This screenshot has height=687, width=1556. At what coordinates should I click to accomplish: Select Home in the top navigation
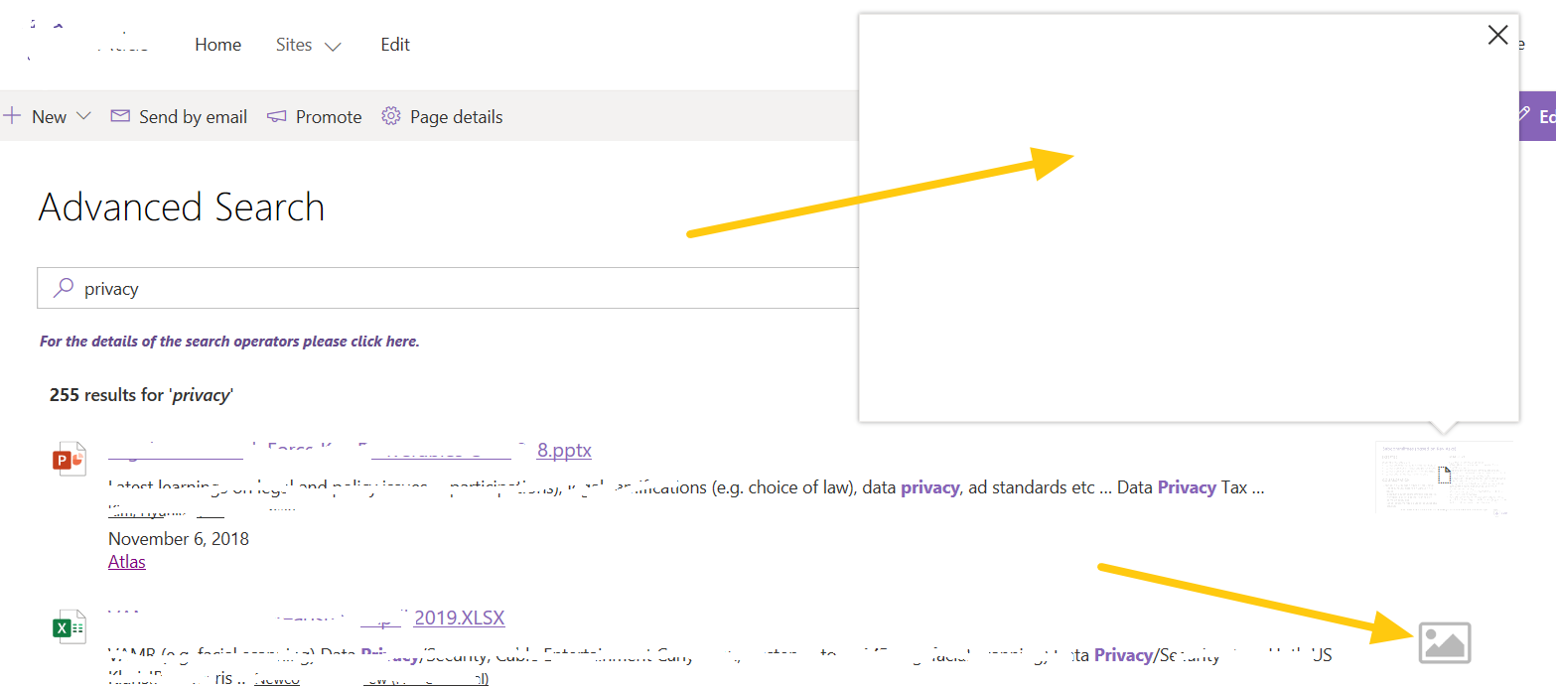(217, 45)
